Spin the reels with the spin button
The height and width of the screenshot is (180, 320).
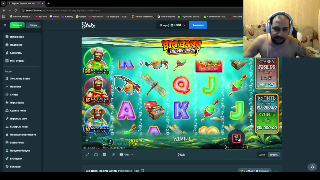[x=236, y=138]
